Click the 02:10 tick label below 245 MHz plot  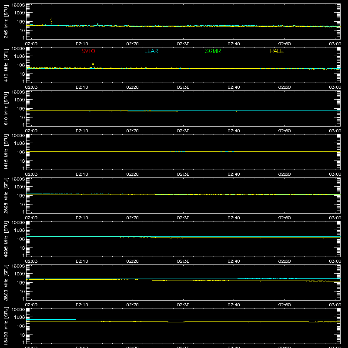tap(82, 44)
